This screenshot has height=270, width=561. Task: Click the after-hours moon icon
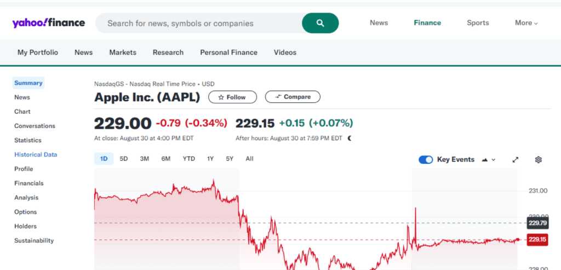point(350,138)
